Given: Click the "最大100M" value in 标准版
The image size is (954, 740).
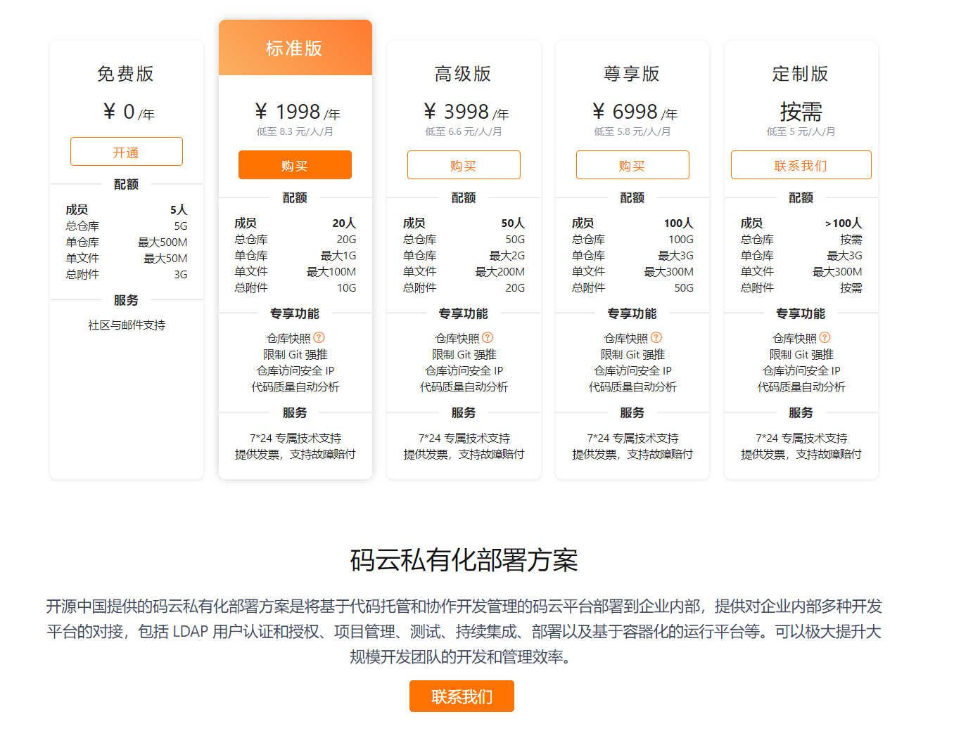Looking at the screenshot, I should [x=331, y=272].
